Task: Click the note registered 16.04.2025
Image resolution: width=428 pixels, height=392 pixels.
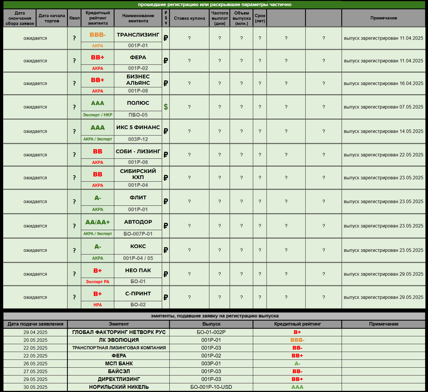Action: 384,83
